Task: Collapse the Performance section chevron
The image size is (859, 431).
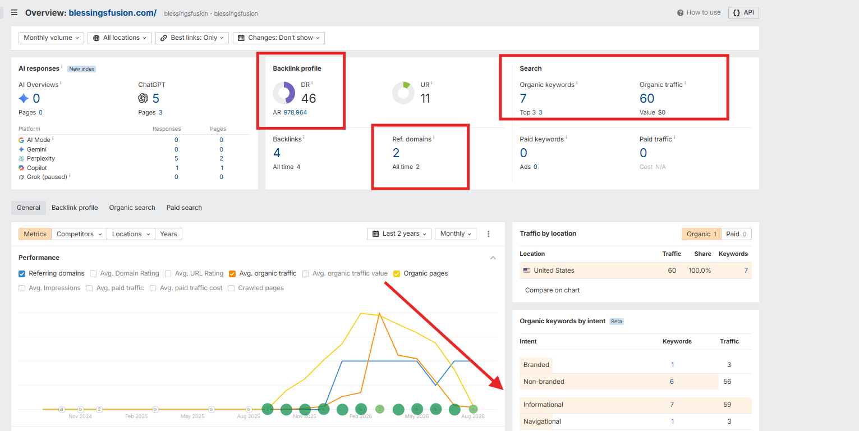Action: pyautogui.click(x=493, y=258)
